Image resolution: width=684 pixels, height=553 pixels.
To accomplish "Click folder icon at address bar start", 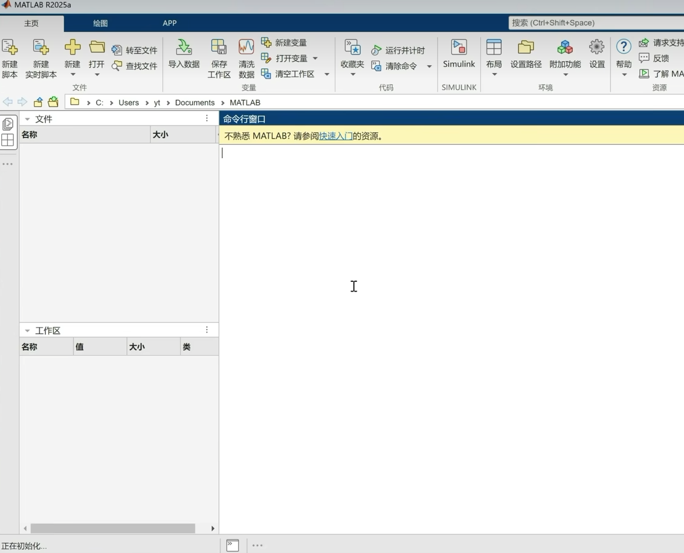I will (74, 102).
